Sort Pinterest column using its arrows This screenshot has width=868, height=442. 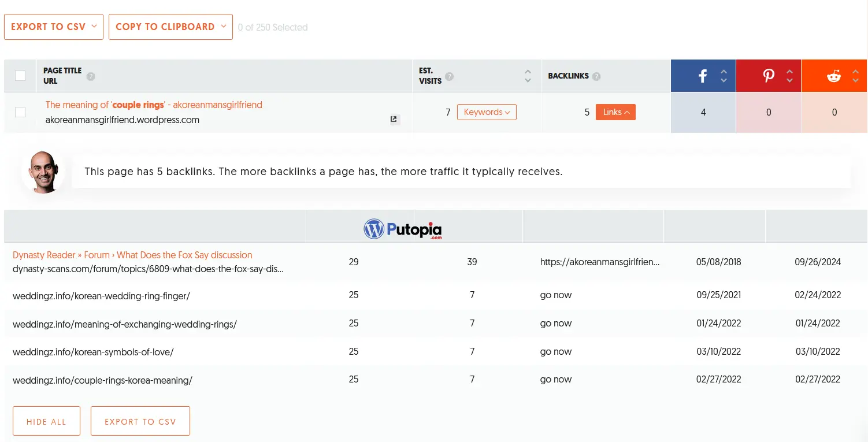(x=789, y=76)
